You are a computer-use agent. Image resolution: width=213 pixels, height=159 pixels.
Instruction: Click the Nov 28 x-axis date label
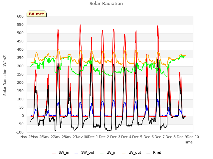(x=60, y=137)
